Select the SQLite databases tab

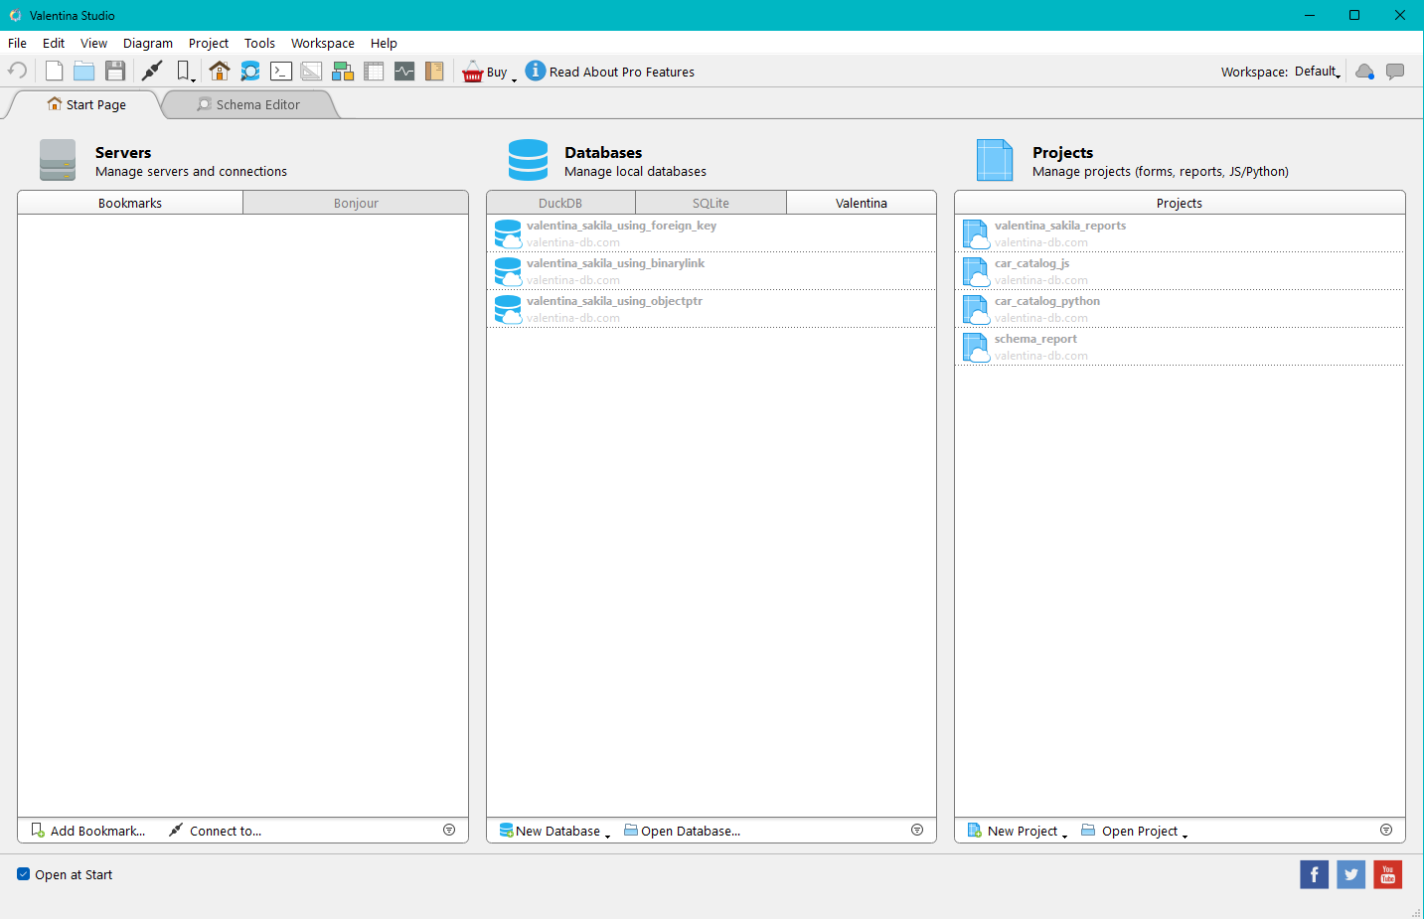coord(711,203)
